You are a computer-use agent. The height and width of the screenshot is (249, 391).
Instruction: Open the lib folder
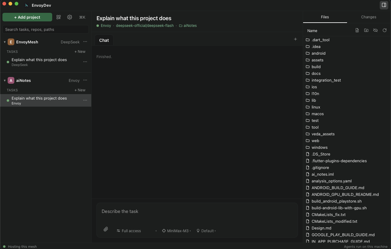pos(347,100)
